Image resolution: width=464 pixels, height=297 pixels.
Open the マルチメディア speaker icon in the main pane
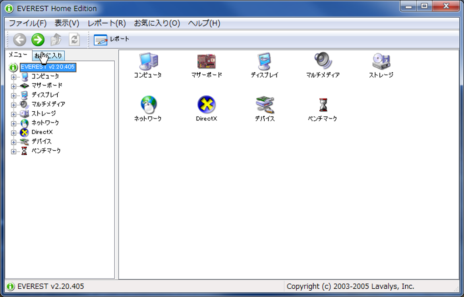pyautogui.click(x=323, y=65)
